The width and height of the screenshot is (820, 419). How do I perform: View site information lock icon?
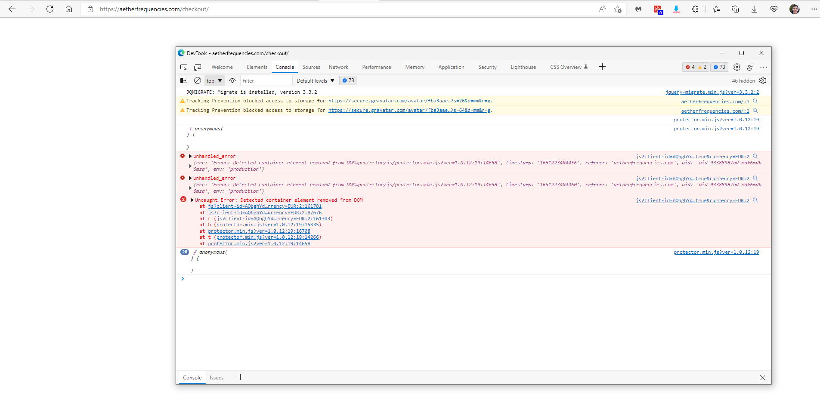[90, 9]
